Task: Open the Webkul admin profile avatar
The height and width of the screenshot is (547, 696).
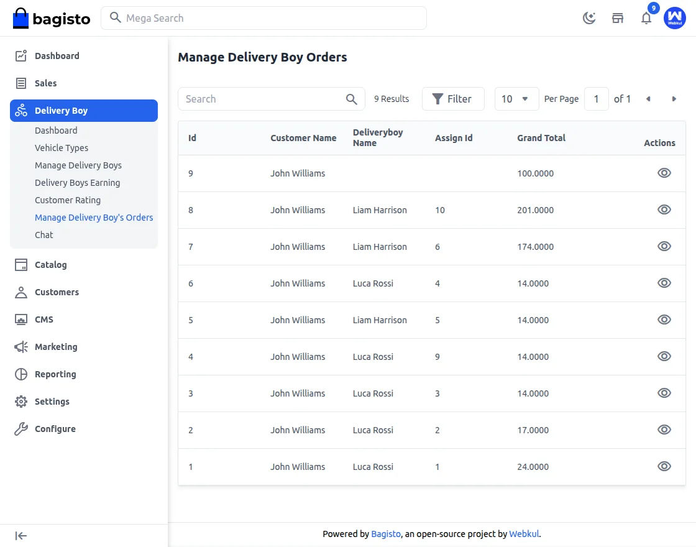Action: [x=675, y=18]
